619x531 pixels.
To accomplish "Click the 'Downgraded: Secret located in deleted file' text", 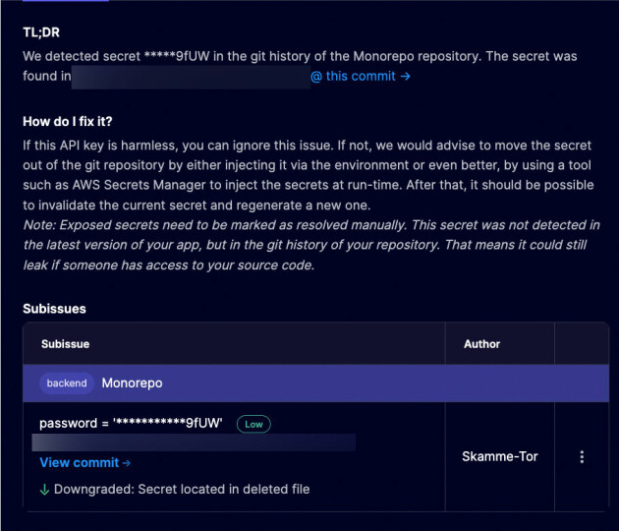I will point(182,490).
